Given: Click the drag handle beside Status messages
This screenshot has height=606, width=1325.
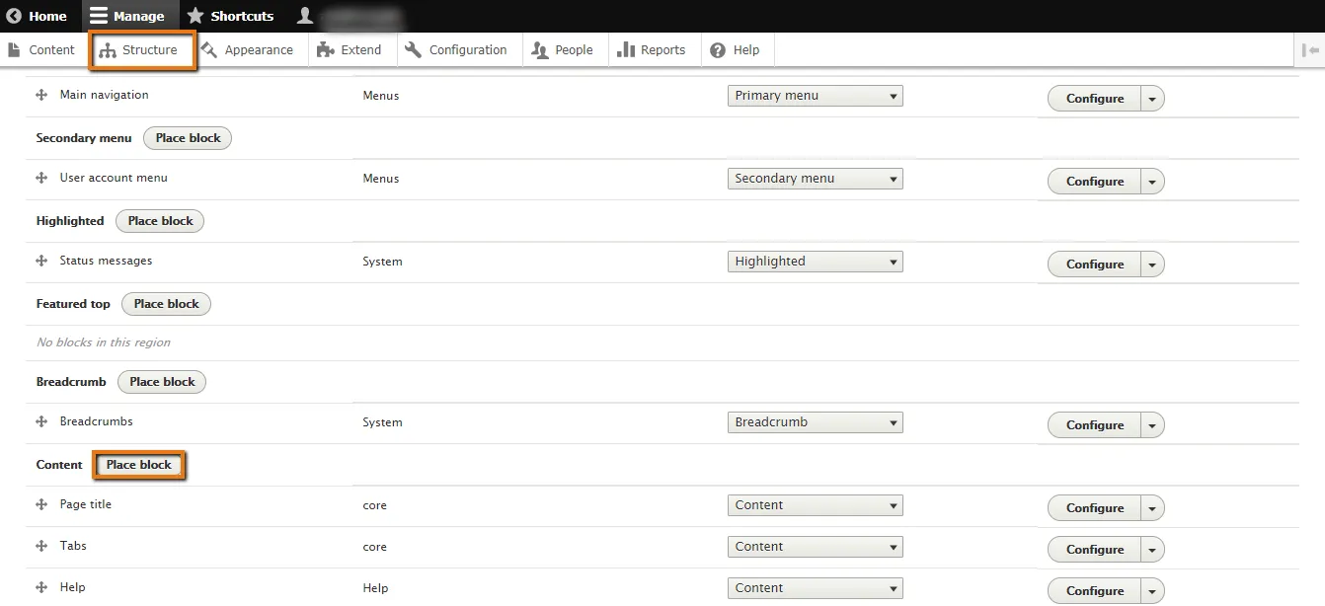Looking at the screenshot, I should click(x=41, y=261).
